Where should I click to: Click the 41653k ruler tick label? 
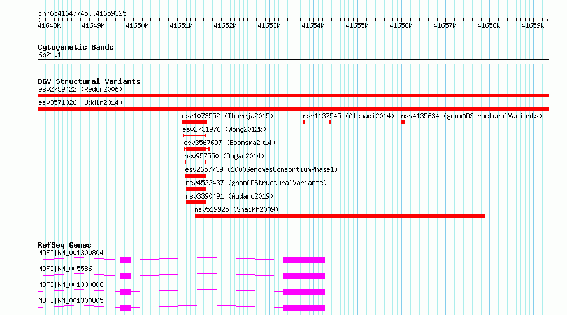pos(269,25)
